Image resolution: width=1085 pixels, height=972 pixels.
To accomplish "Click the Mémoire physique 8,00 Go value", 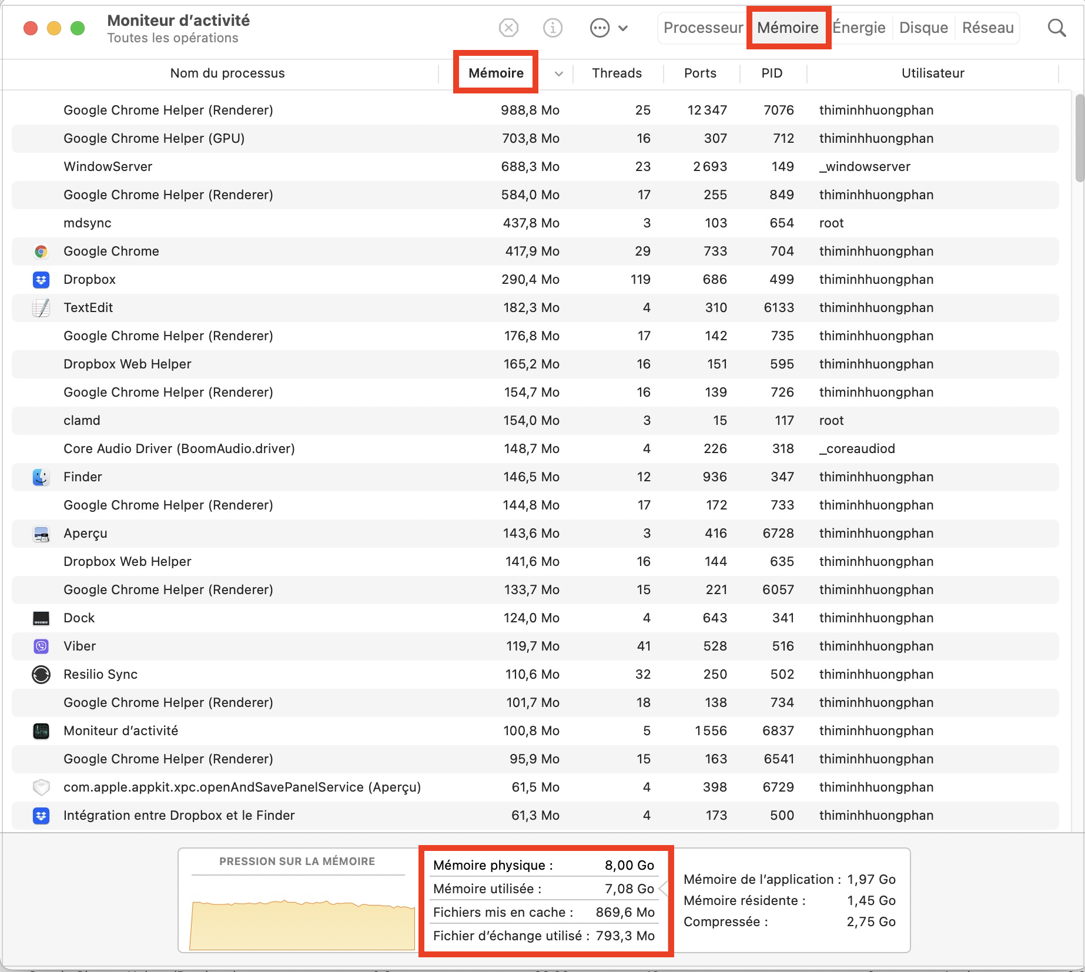I will point(629,866).
